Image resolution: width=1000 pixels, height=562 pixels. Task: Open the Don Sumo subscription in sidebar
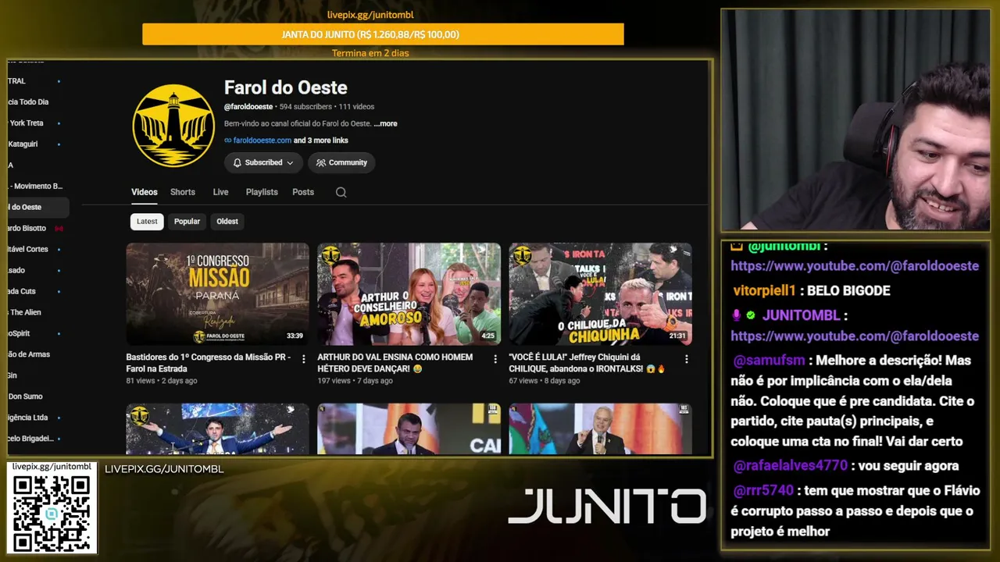coord(25,397)
